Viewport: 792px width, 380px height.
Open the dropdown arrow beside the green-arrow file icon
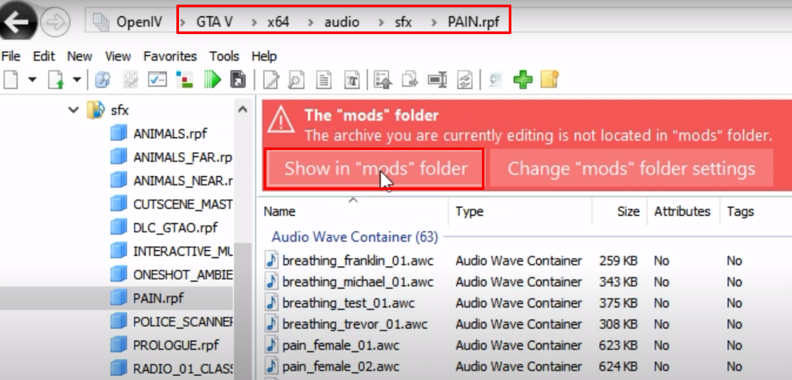76,80
